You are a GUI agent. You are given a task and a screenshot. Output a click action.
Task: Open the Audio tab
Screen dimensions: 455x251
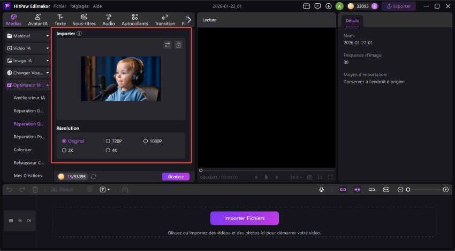pyautogui.click(x=109, y=20)
